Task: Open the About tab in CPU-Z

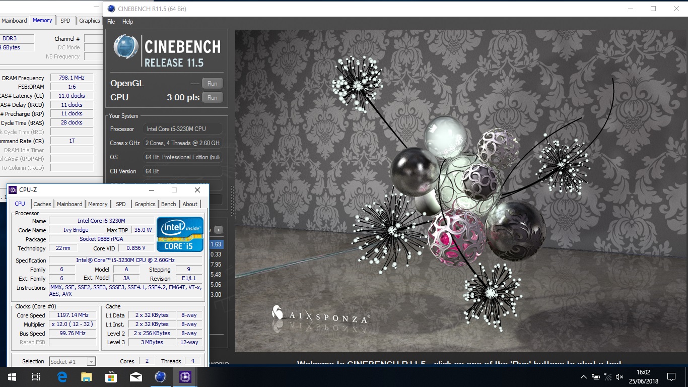Action: [190, 204]
